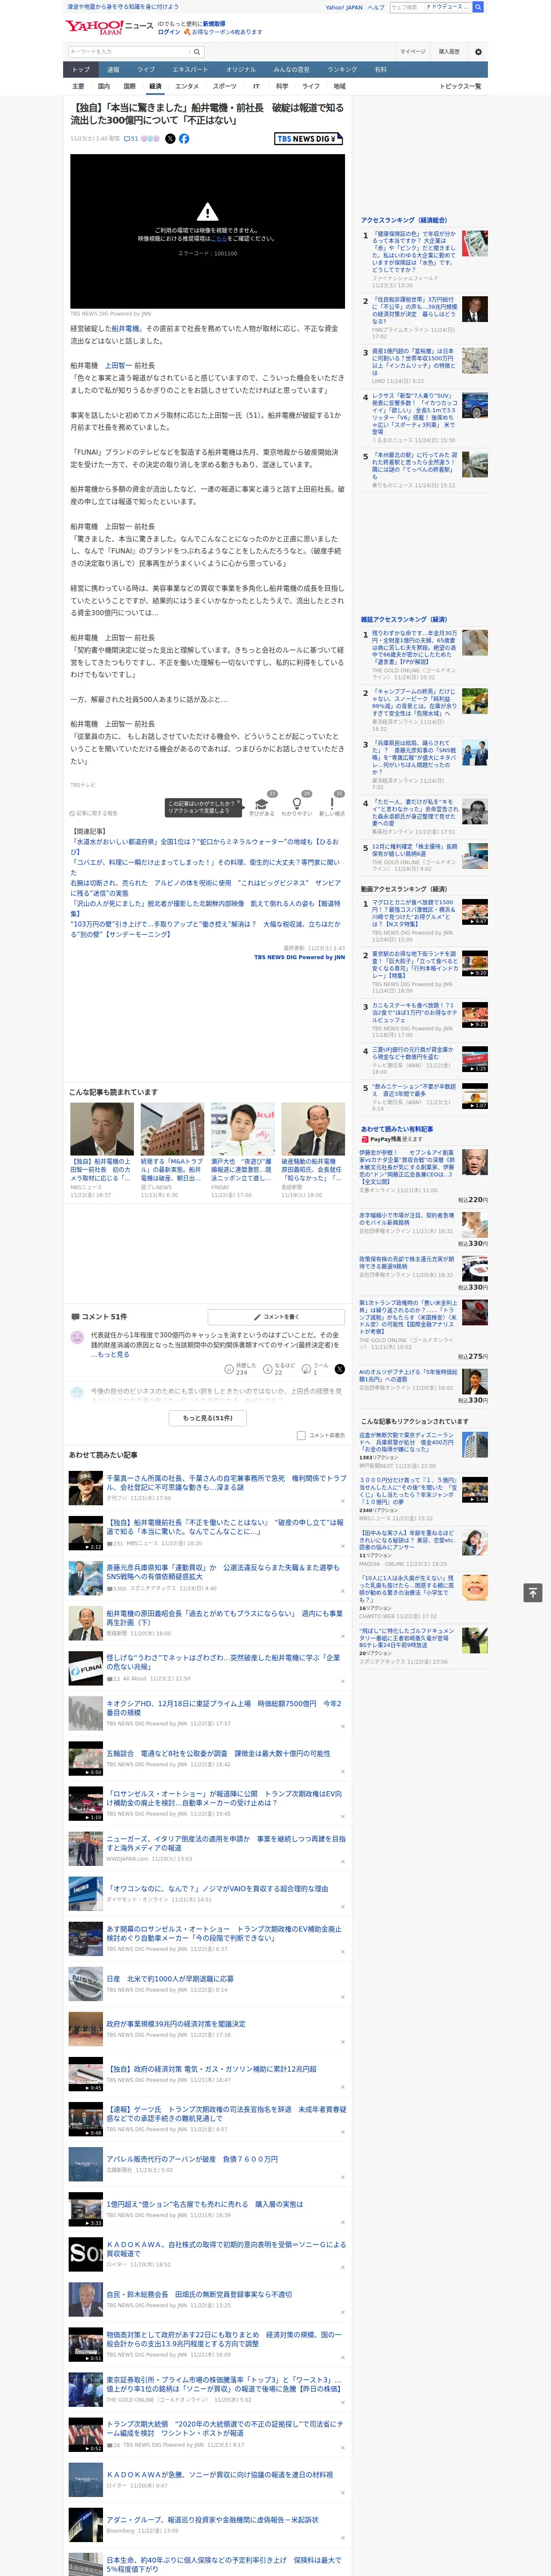Open the 日産 北米で約1000人 article thumbnail
This screenshot has width=551, height=2576.
click(85, 1985)
